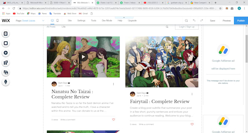
Task: Switch to the gotham city Google tab
Action: click(177, 3)
